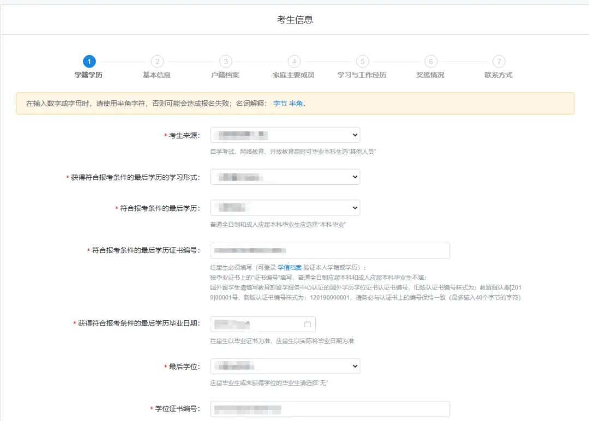The height and width of the screenshot is (421, 589).
Task: Click step 3 circle for 户籍档案
Action: click(x=226, y=61)
